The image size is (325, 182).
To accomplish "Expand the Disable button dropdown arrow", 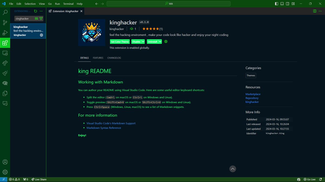I will pos(143,42).
